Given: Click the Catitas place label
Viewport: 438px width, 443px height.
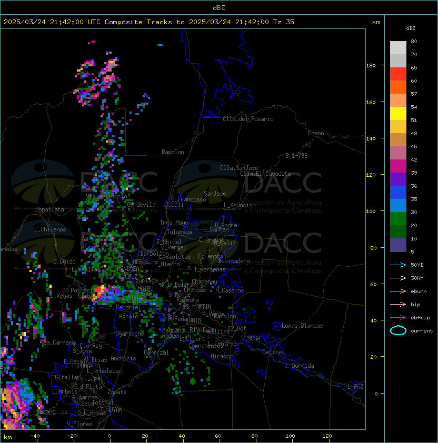Looking at the screenshot, I should pyautogui.click(x=273, y=352).
